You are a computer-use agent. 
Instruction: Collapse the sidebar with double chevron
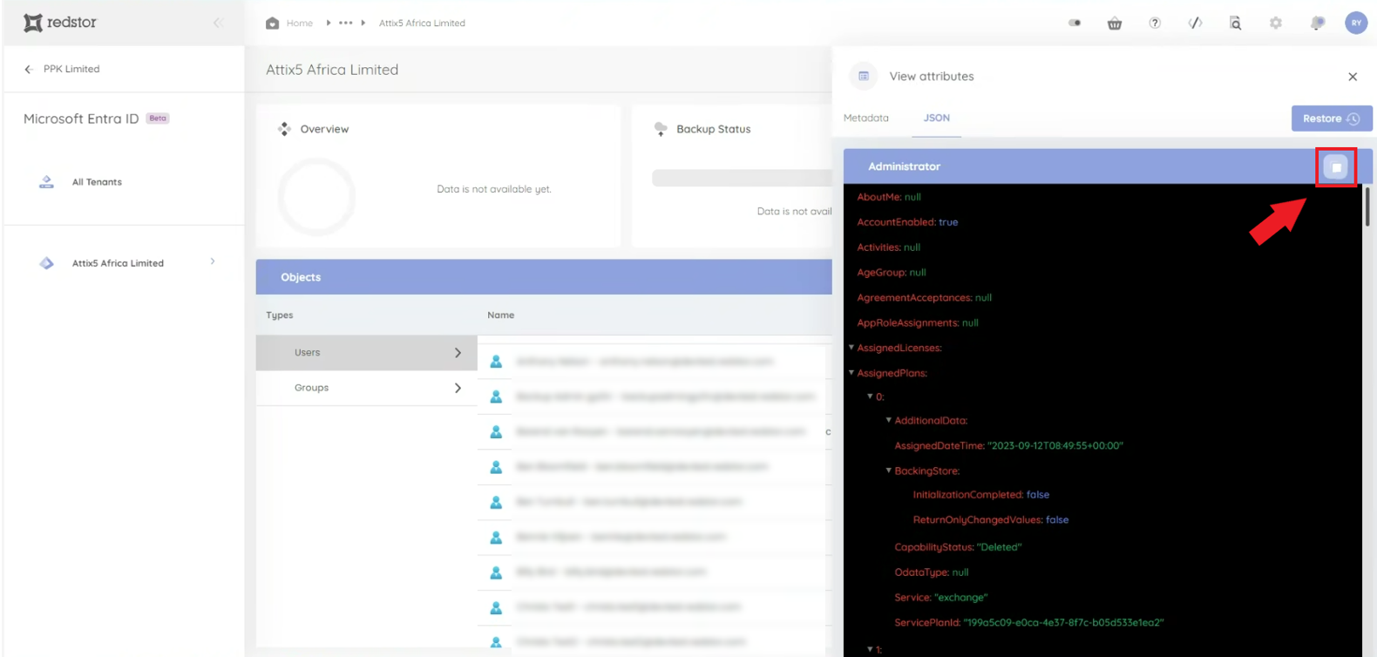click(x=218, y=23)
